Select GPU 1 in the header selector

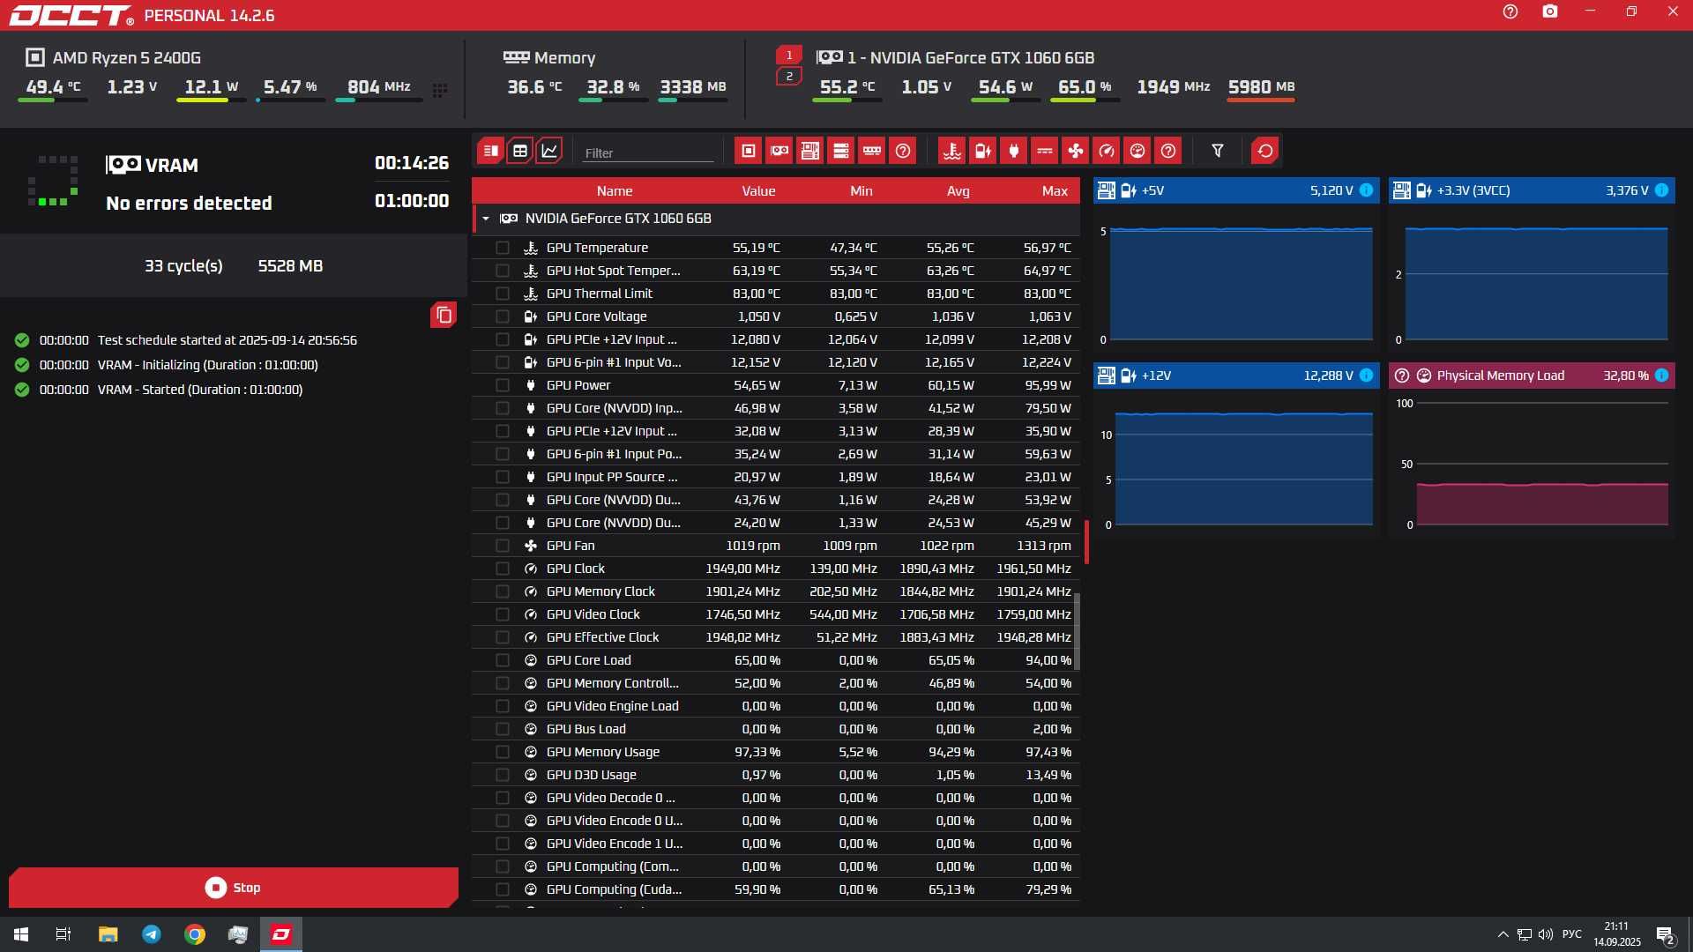pos(789,56)
